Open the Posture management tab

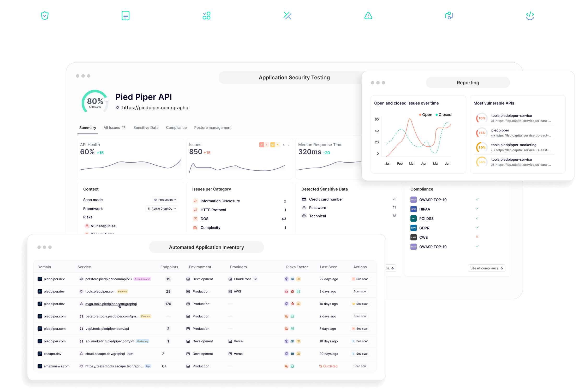coord(213,128)
